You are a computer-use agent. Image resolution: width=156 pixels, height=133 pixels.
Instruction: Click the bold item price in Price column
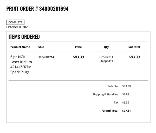78,57
